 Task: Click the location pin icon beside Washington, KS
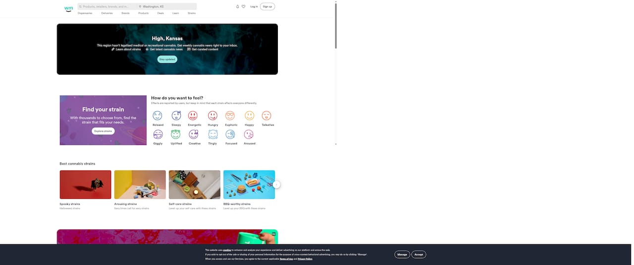(140, 6)
